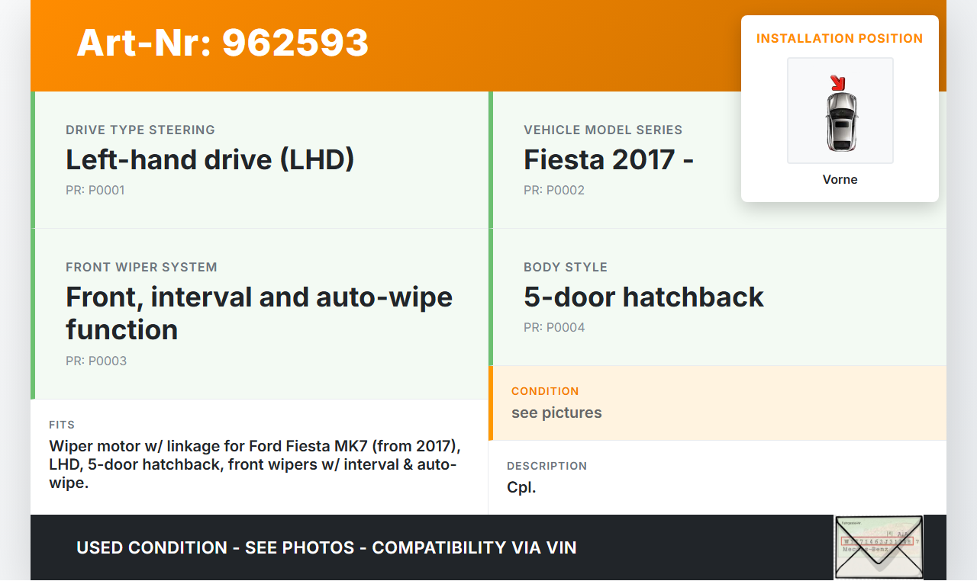Click the VEHICLE MODEL SERIES label
This screenshot has height=581, width=977.
(603, 130)
